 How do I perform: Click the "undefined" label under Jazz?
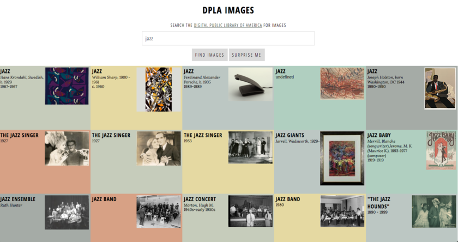[x=285, y=77]
